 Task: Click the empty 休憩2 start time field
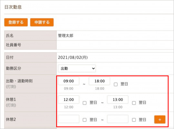[68, 119]
